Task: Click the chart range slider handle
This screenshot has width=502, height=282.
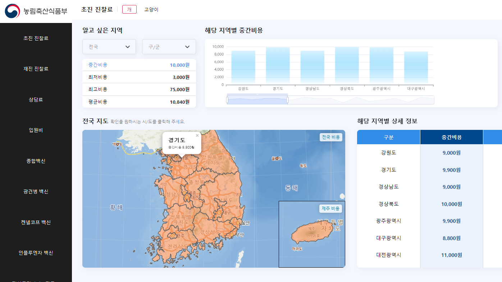Action: click(227, 99)
